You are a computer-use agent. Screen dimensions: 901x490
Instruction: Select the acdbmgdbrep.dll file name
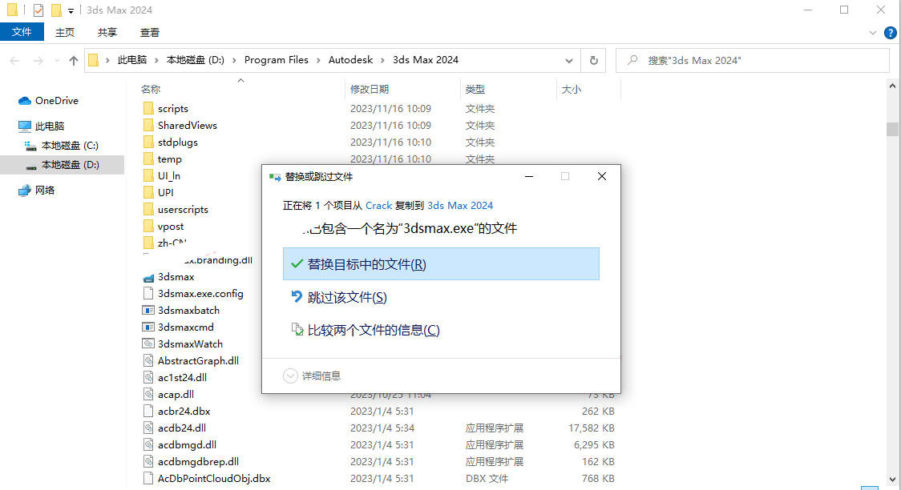198,461
